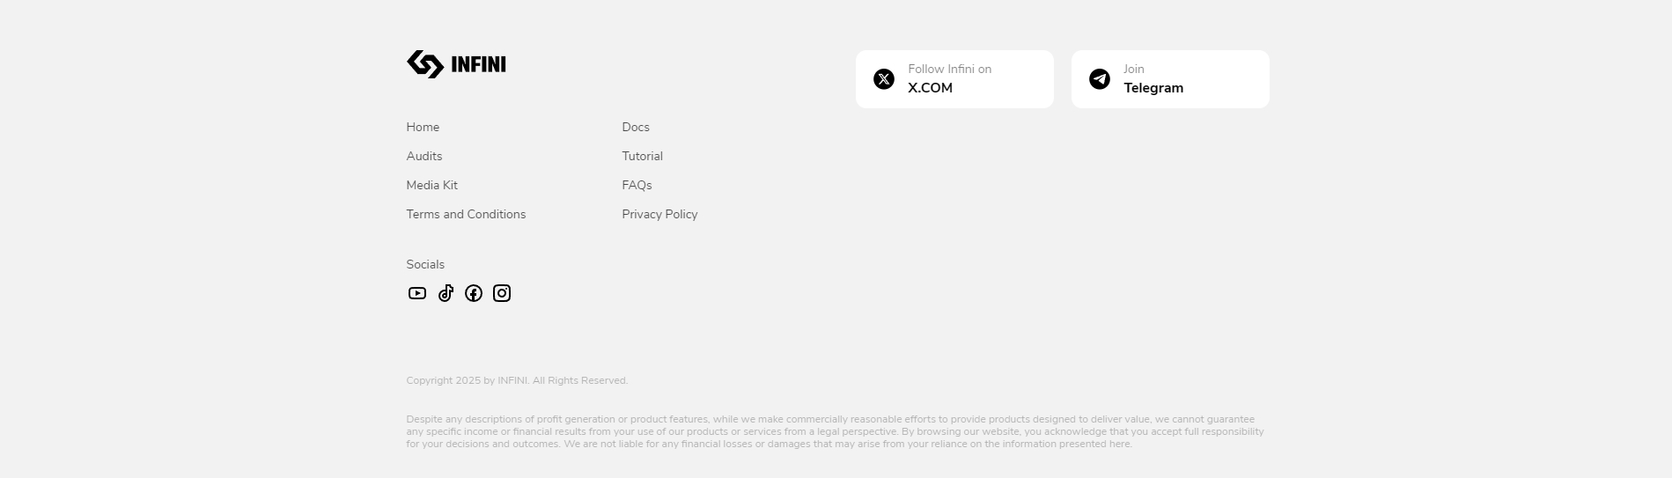Click the Socials heading label
The height and width of the screenshot is (478, 1672).
pos(425,264)
